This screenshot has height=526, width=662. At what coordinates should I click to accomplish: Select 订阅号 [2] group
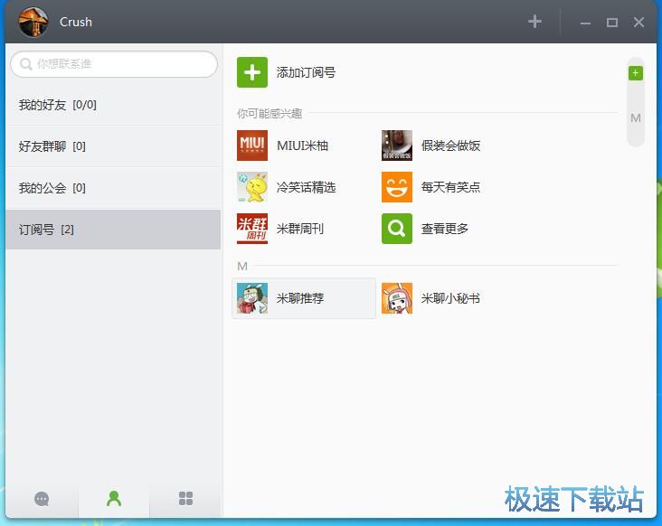pos(113,230)
